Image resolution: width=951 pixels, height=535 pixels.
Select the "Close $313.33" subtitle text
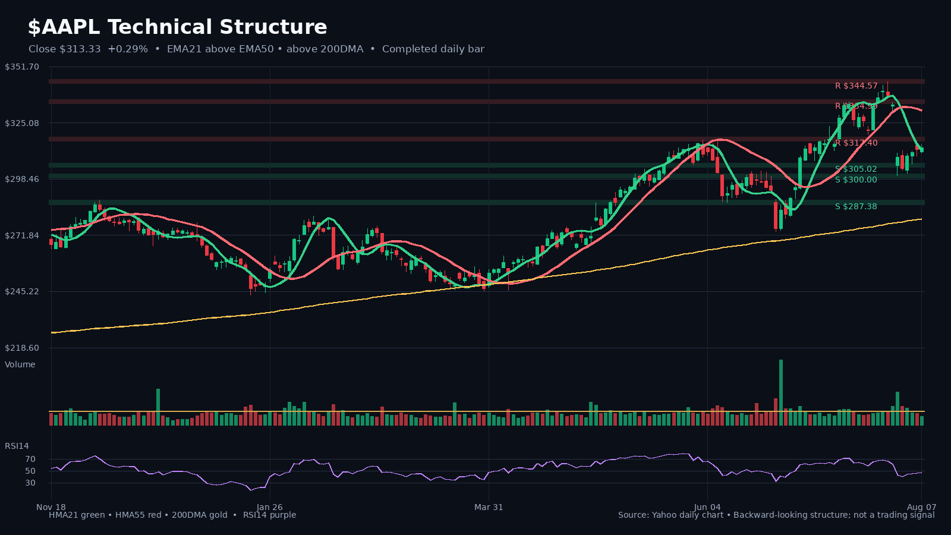[x=65, y=49]
